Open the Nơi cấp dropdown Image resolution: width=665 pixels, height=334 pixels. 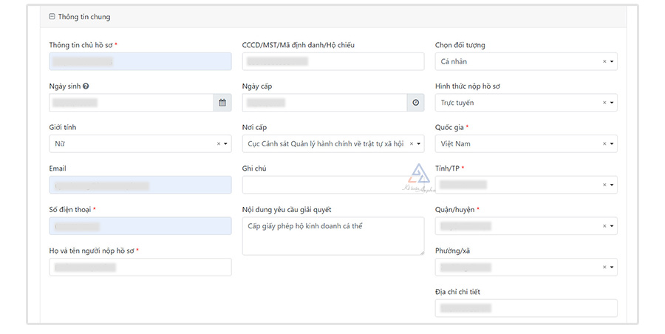(419, 144)
